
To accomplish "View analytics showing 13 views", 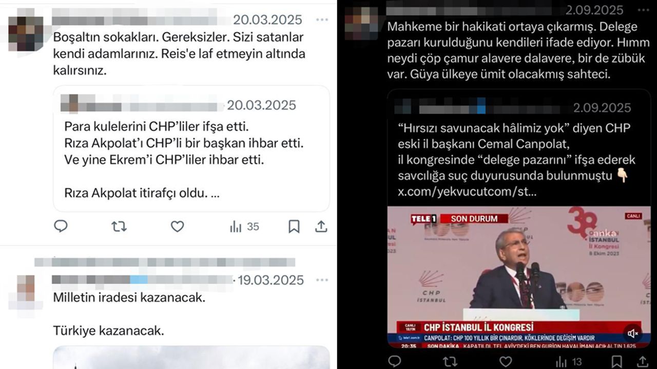I will pos(569,362).
